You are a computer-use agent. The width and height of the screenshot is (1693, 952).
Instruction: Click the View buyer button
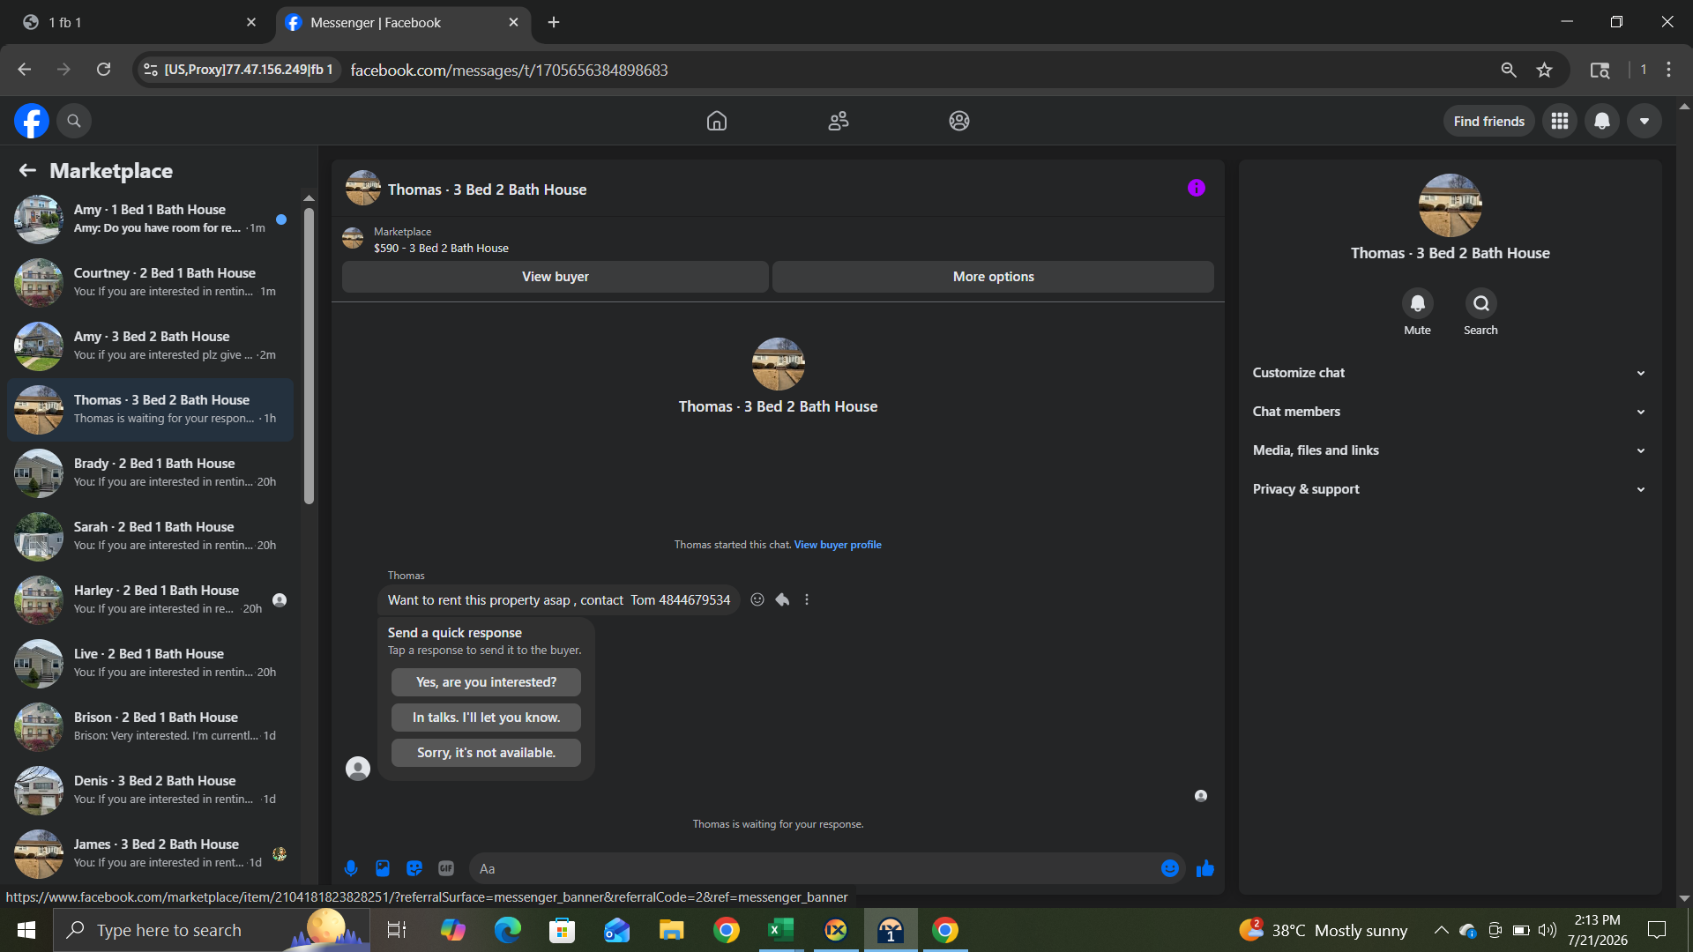(x=556, y=277)
